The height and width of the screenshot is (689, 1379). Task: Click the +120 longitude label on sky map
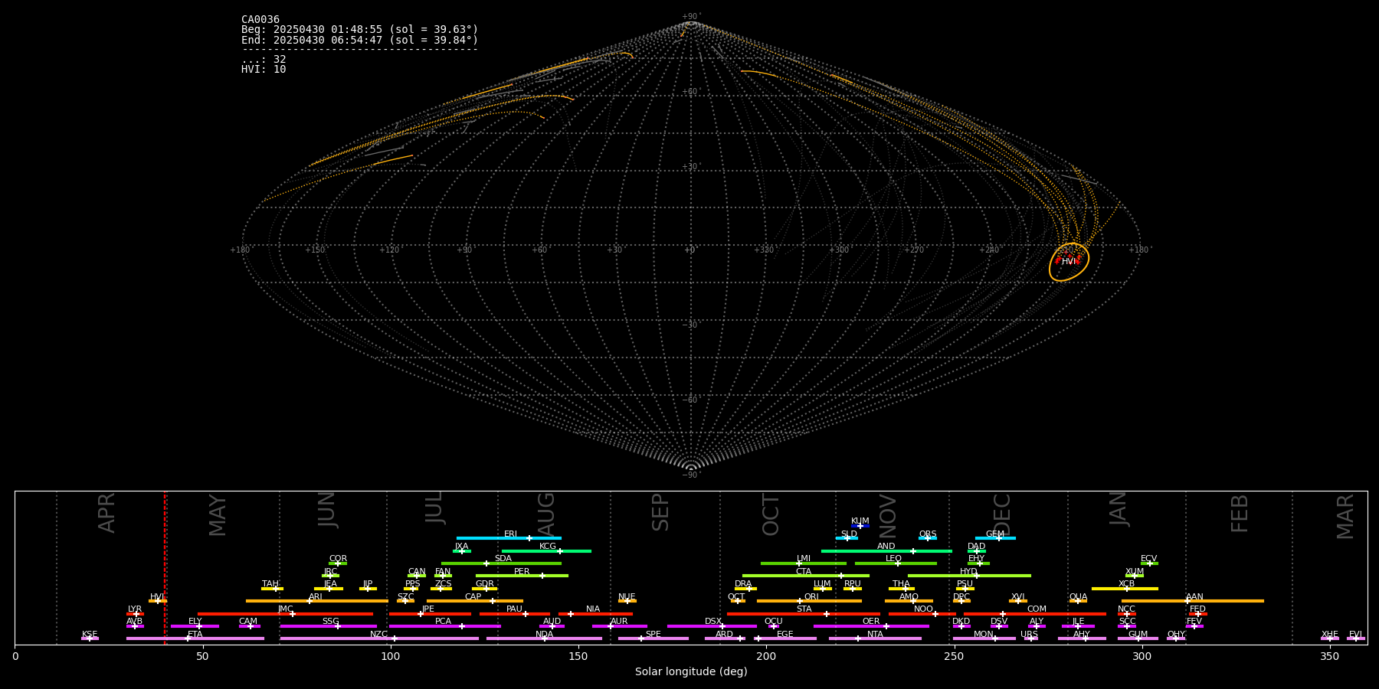point(389,250)
